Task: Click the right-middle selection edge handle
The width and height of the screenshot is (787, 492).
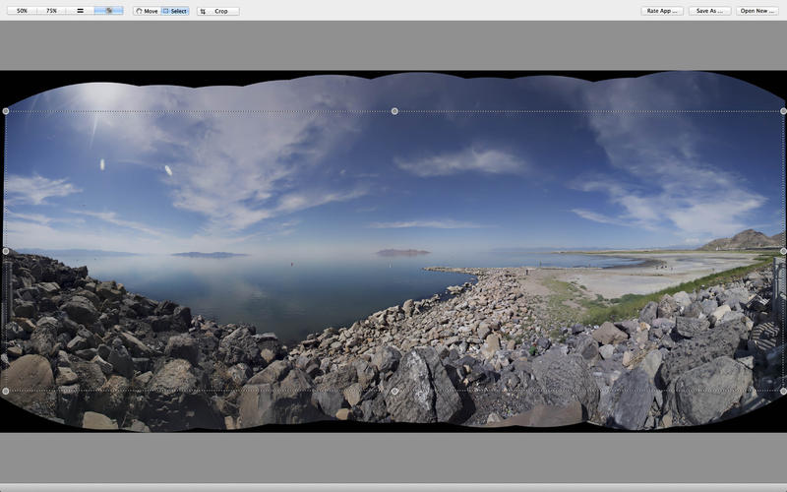Action: point(783,251)
